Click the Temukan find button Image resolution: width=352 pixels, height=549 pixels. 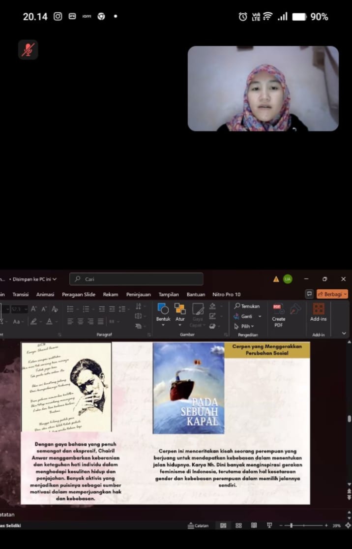click(247, 306)
